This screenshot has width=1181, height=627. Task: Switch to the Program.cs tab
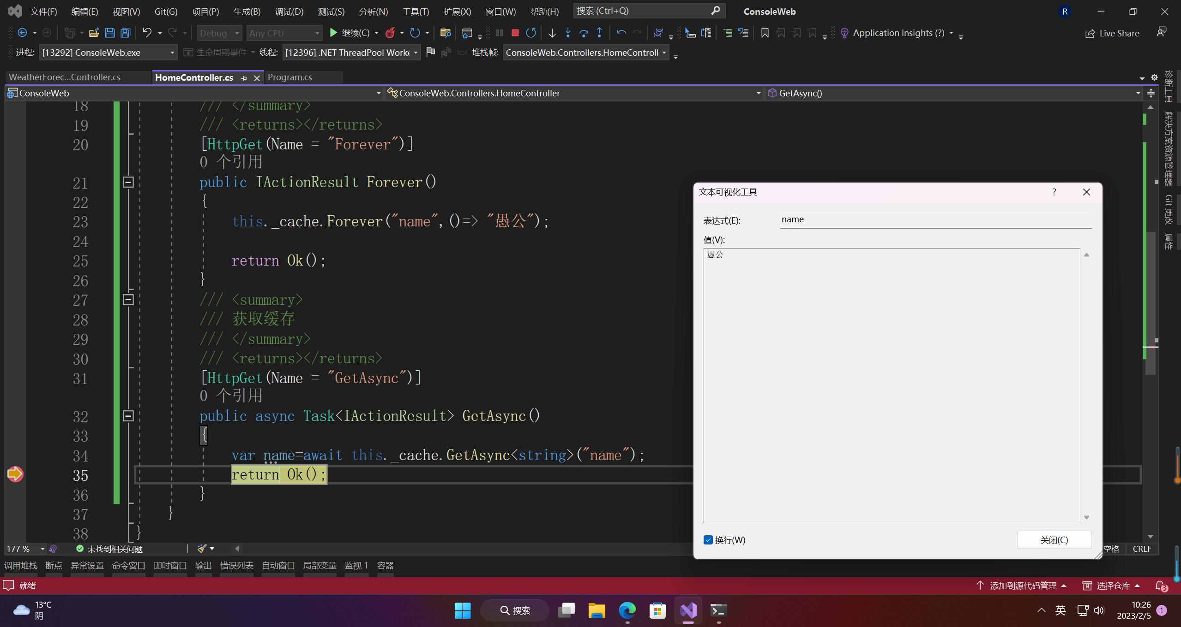[290, 77]
